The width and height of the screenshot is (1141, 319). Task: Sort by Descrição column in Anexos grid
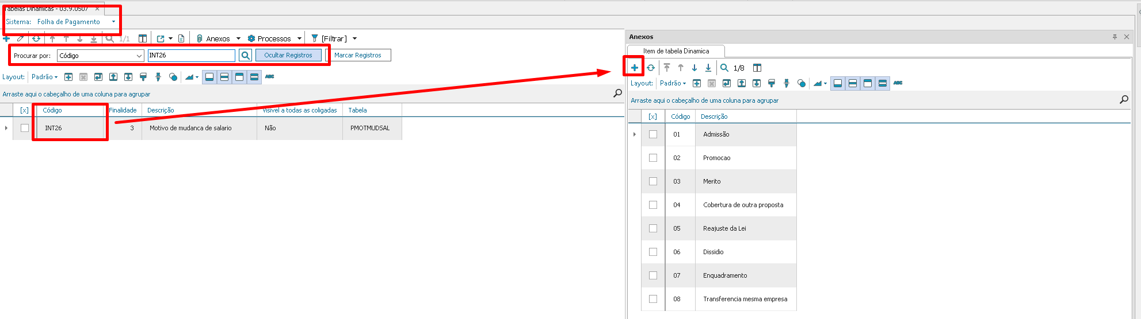tap(746, 116)
